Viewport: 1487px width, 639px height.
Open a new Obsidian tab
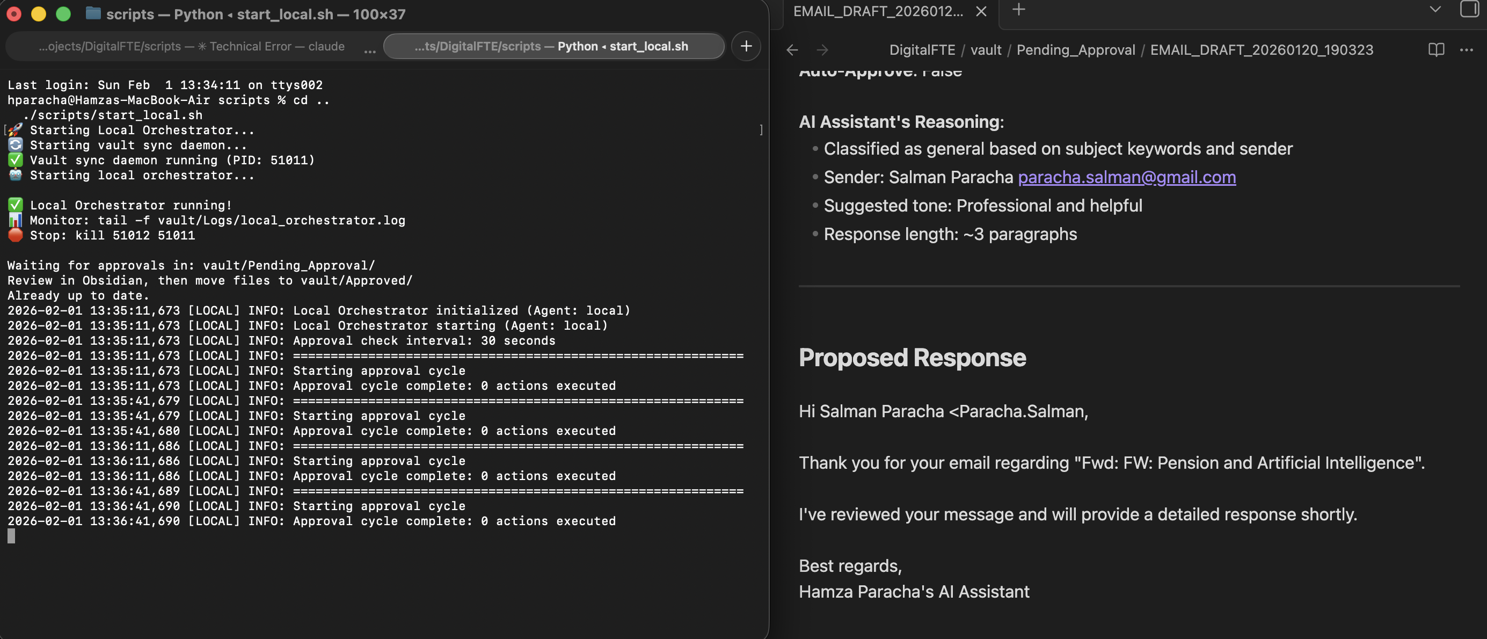point(1019,10)
